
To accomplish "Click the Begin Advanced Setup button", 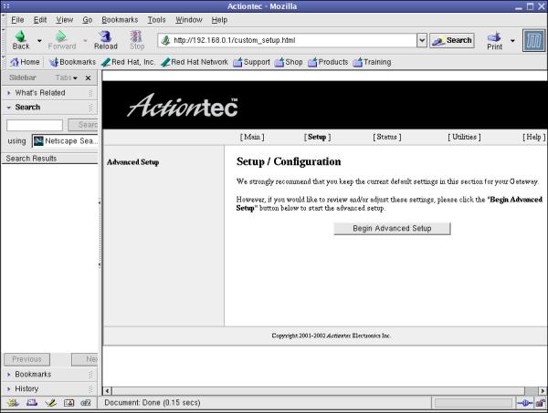I will (392, 229).
